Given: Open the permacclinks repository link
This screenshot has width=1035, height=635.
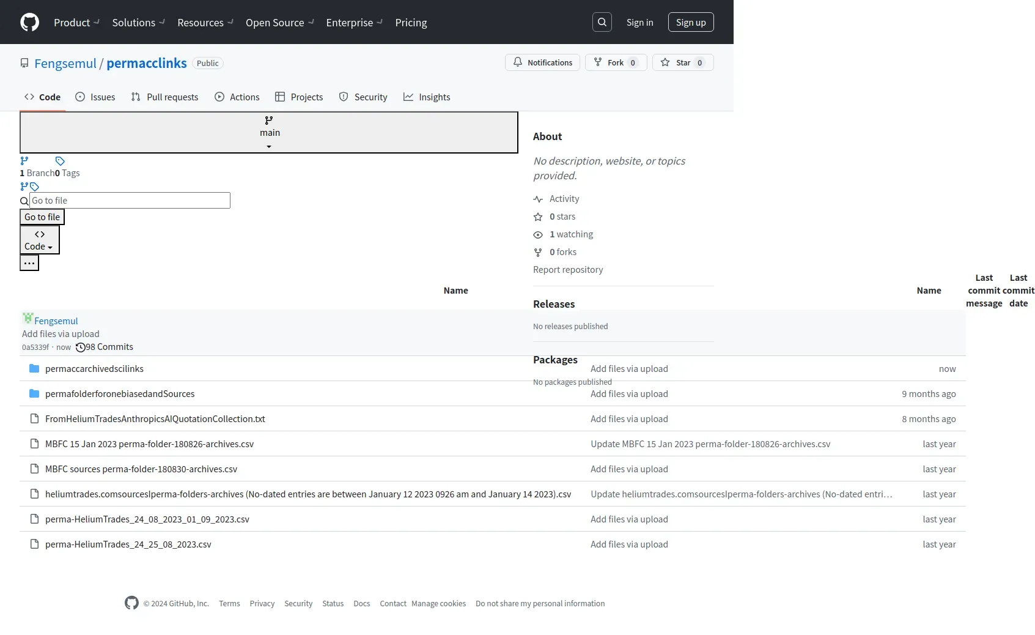Looking at the screenshot, I should pyautogui.click(x=147, y=63).
